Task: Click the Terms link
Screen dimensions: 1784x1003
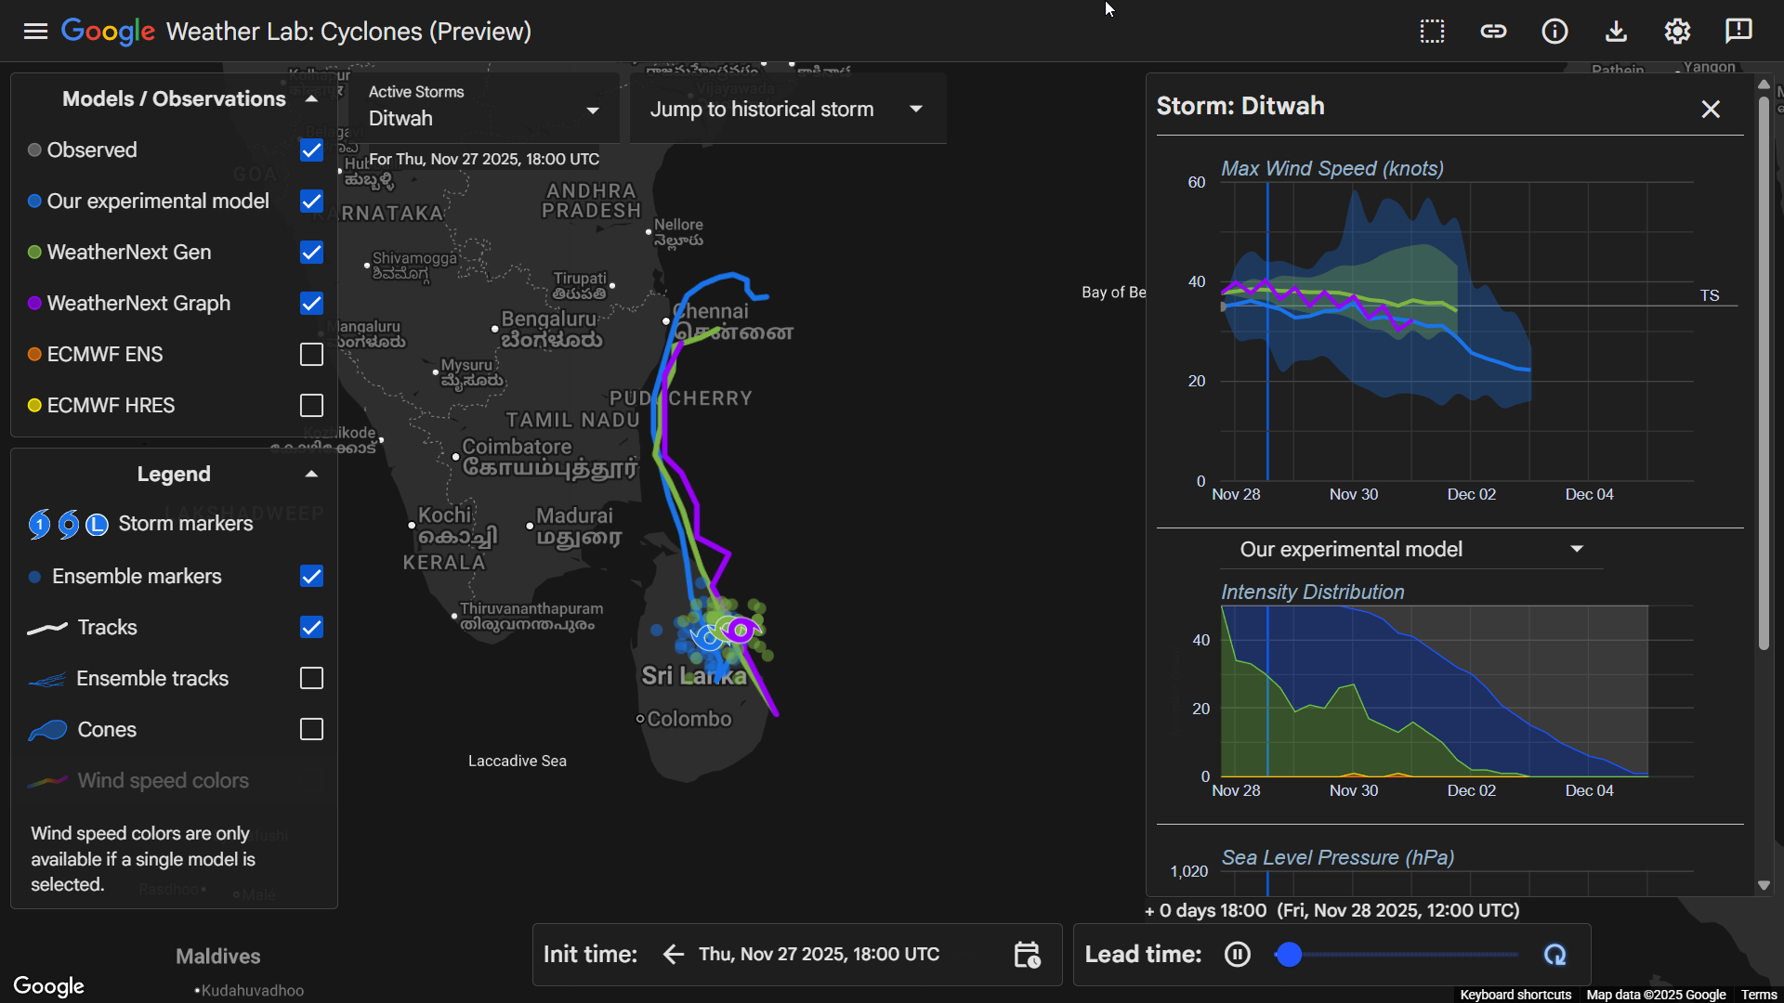Action: [x=1757, y=995]
